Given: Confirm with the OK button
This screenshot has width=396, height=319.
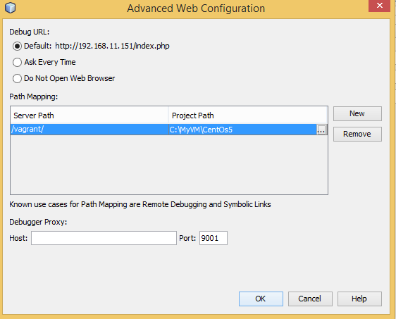Looking at the screenshot, I should (x=261, y=299).
